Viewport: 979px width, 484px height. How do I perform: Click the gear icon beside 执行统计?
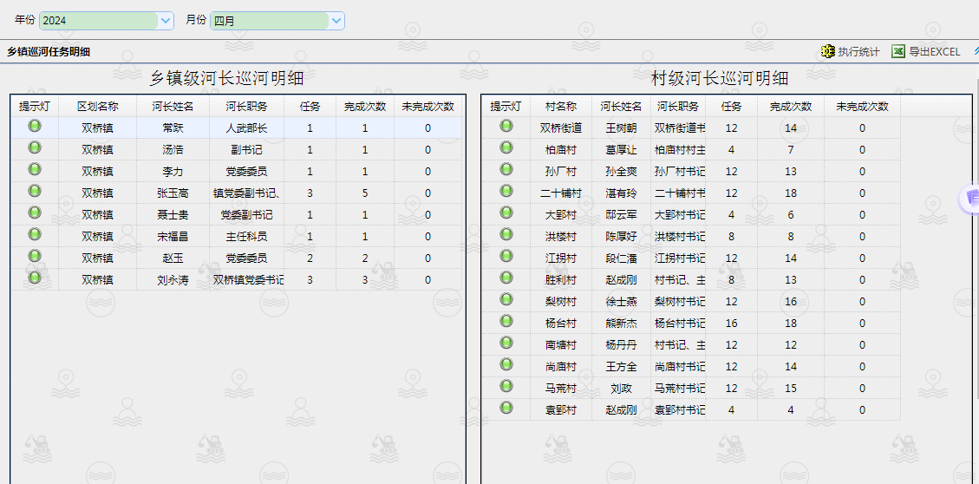point(827,52)
